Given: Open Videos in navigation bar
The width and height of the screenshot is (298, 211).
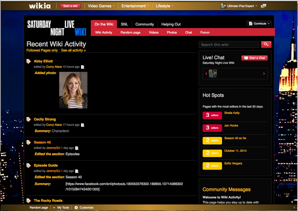Looking at the screenshot, I should click(154, 32).
